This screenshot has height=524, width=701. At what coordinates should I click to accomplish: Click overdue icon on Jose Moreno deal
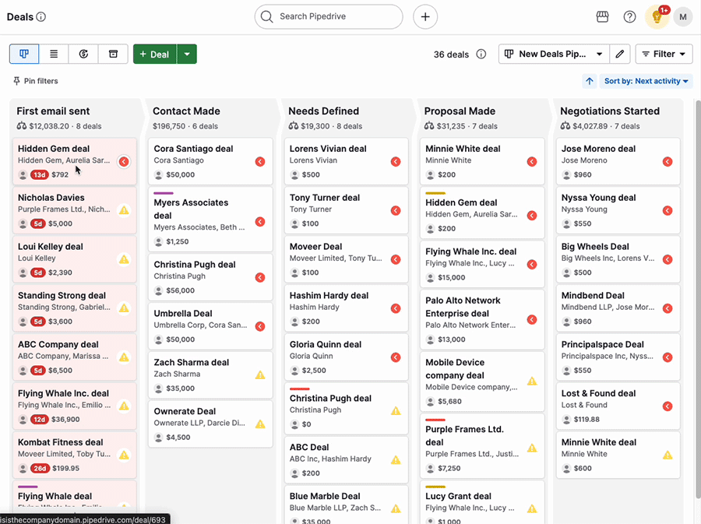pos(668,162)
